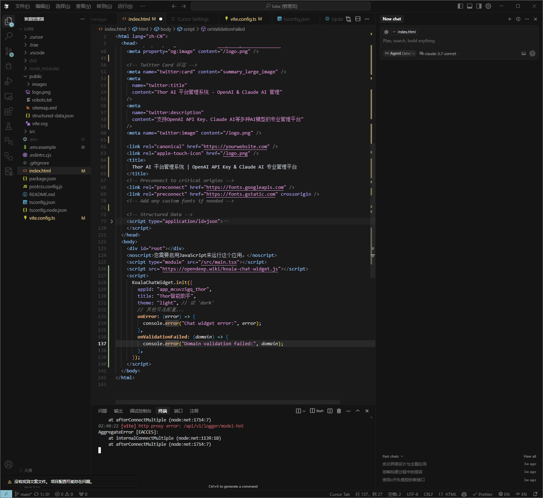543x498 pixels.
Task: Open the Run and Debug view
Action: [9, 81]
